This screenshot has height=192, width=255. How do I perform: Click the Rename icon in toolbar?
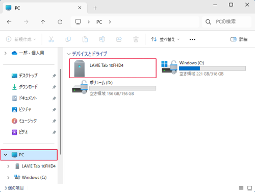point(102,39)
